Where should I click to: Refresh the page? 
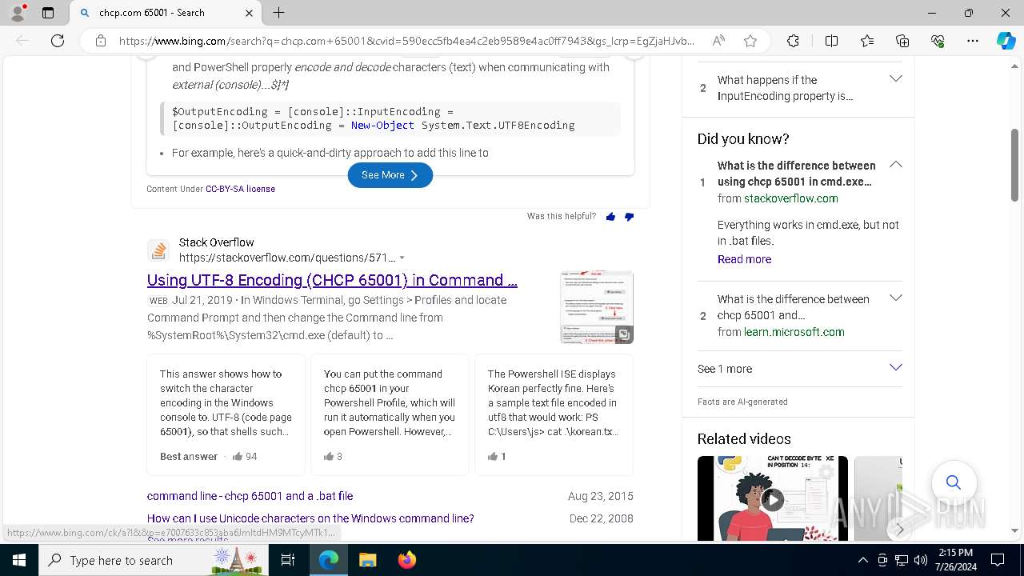58,41
